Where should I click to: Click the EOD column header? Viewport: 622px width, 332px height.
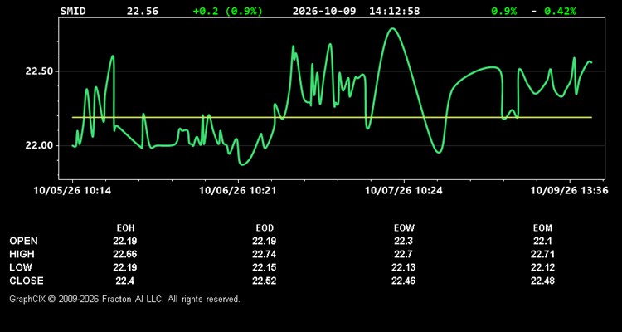(265, 228)
